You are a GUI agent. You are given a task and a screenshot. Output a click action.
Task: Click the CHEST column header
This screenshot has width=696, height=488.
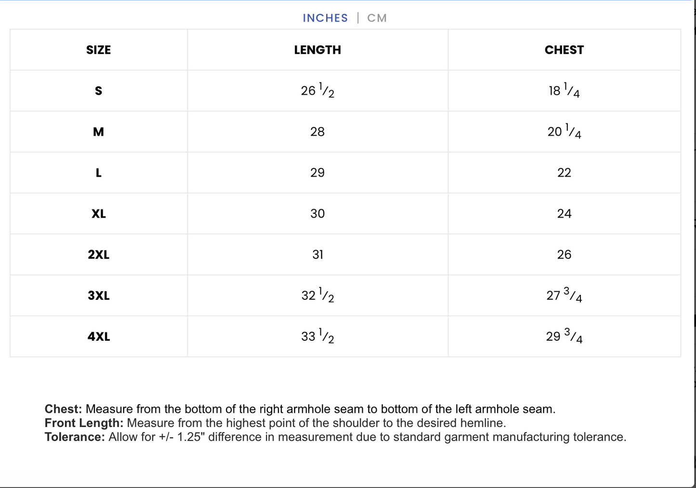[564, 50]
